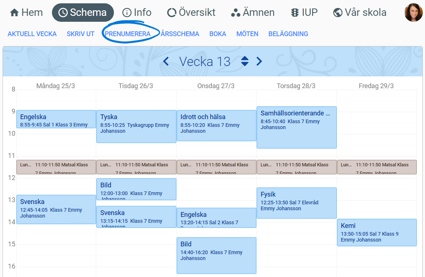Click the clock icon in Schema tab
The width and height of the screenshot is (425, 277).
63,13
